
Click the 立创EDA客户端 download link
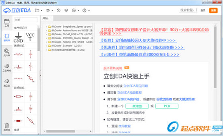pyautogui.click(x=128, y=99)
